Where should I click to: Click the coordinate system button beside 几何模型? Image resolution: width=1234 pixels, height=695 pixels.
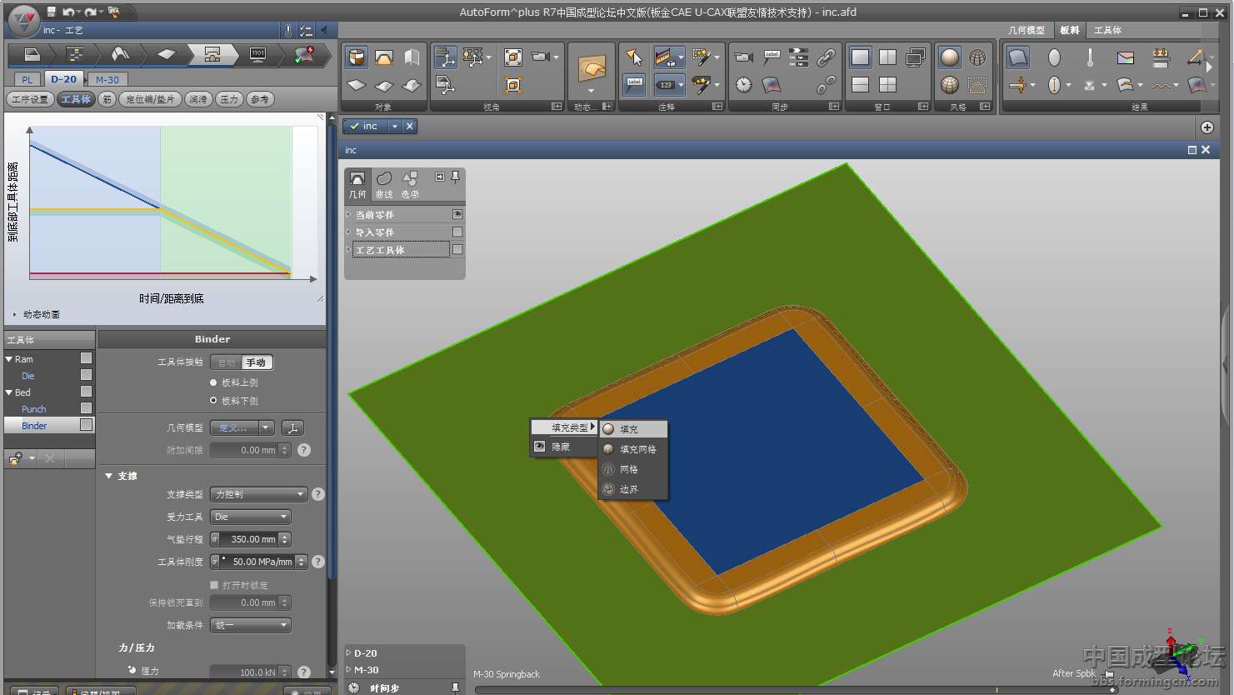coord(292,427)
